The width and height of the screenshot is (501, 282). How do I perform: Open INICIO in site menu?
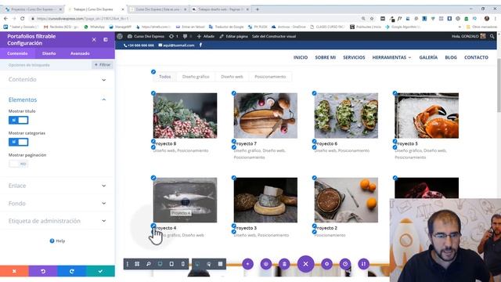pyautogui.click(x=301, y=57)
